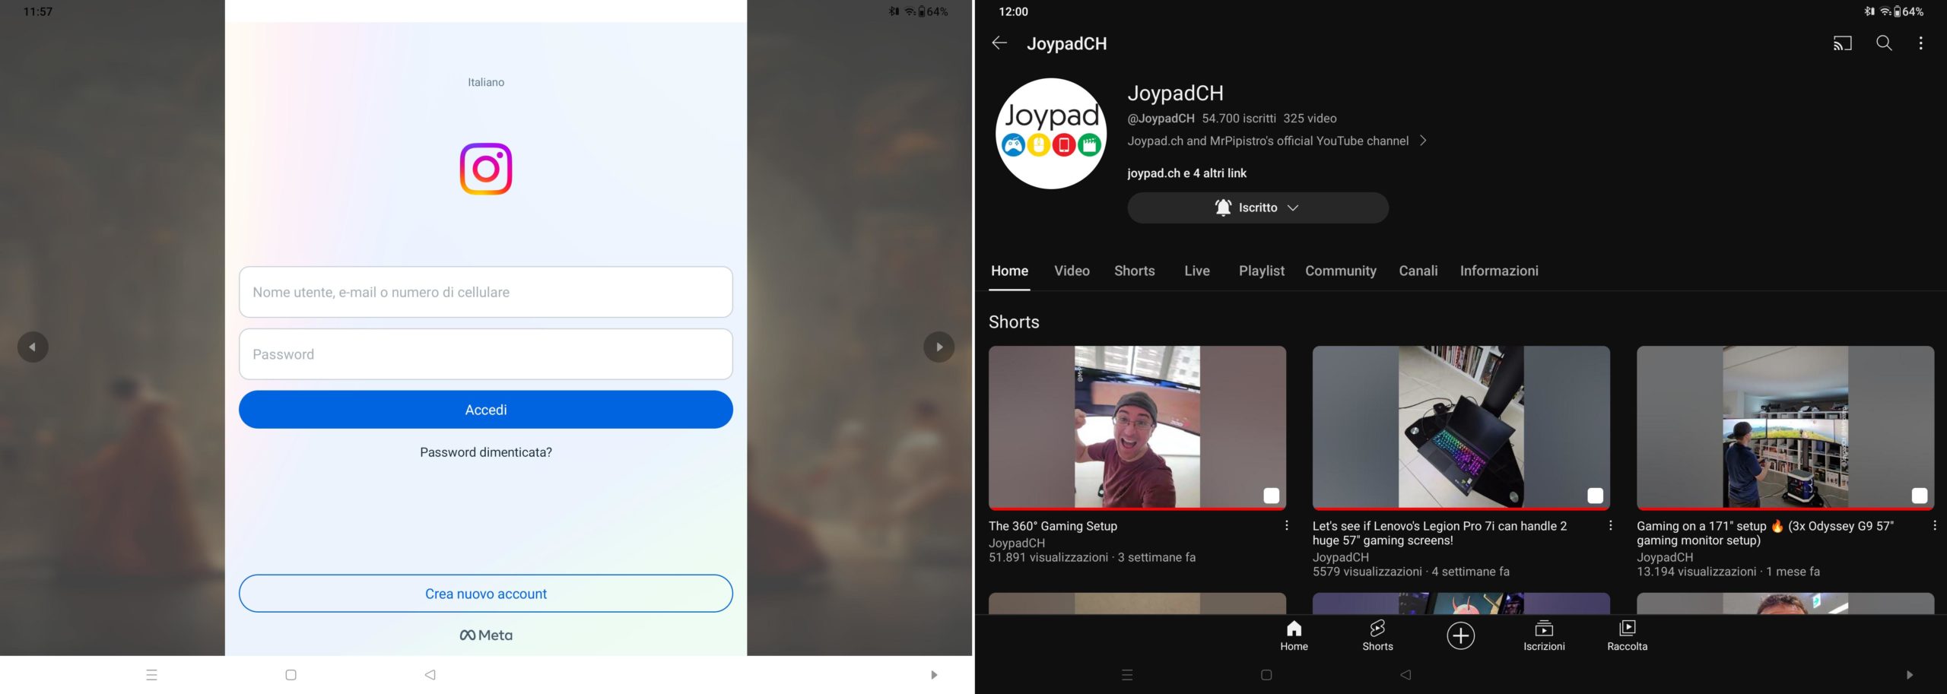The image size is (1947, 694).
Task: Open Raccolta in YouTube bottom bar
Action: click(x=1627, y=635)
